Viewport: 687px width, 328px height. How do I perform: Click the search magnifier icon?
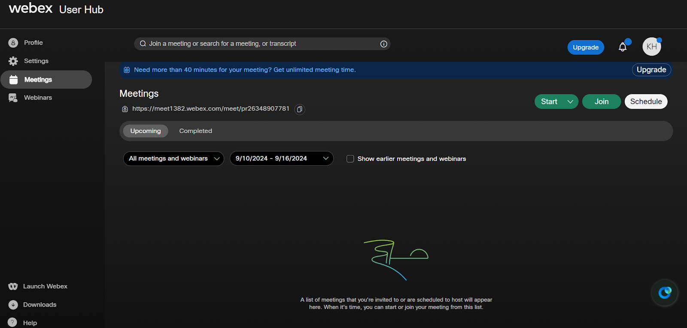(143, 44)
